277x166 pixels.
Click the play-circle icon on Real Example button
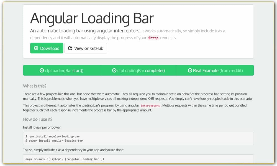pyautogui.click(x=190, y=70)
